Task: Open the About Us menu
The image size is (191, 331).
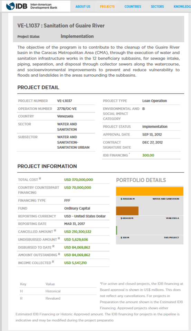Action: [83, 7]
